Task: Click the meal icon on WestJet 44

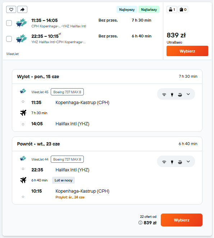Action: pos(180,162)
